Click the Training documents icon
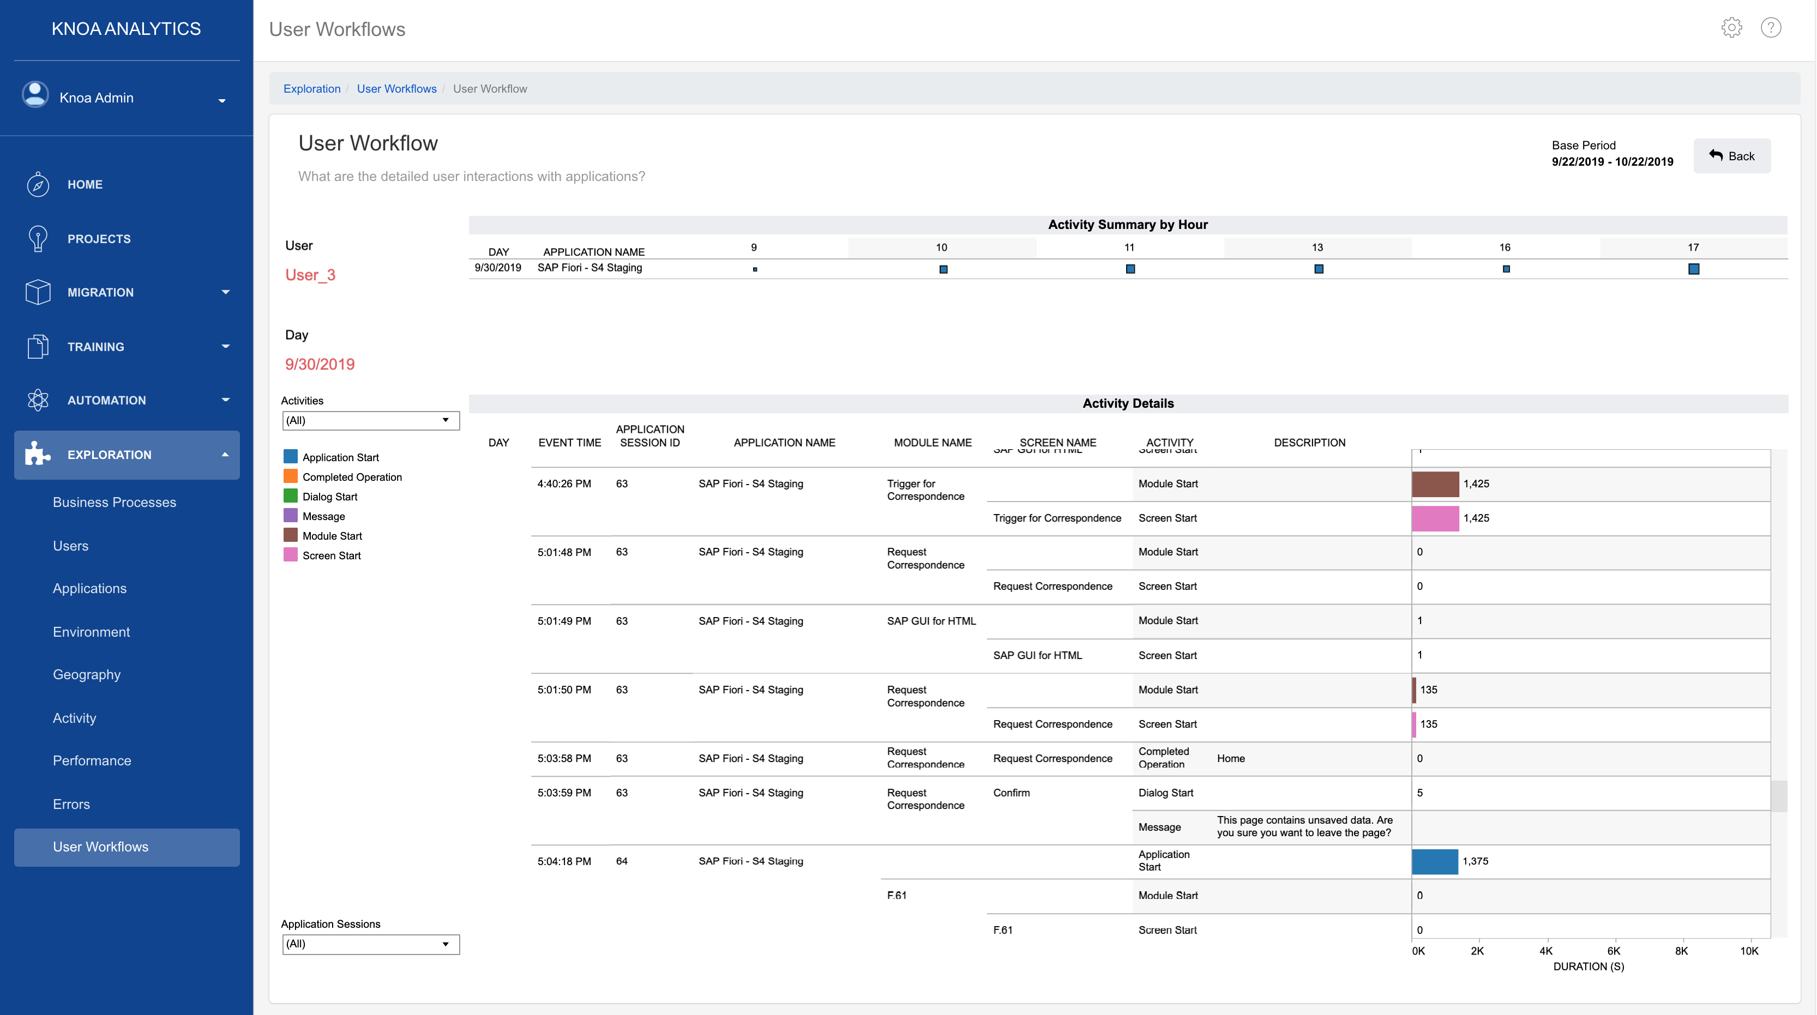 point(38,346)
